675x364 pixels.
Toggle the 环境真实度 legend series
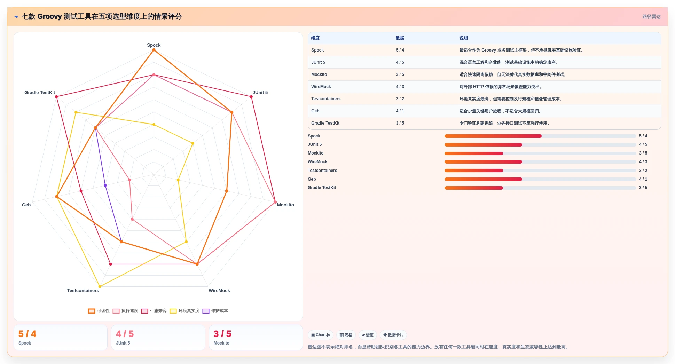[185, 311]
